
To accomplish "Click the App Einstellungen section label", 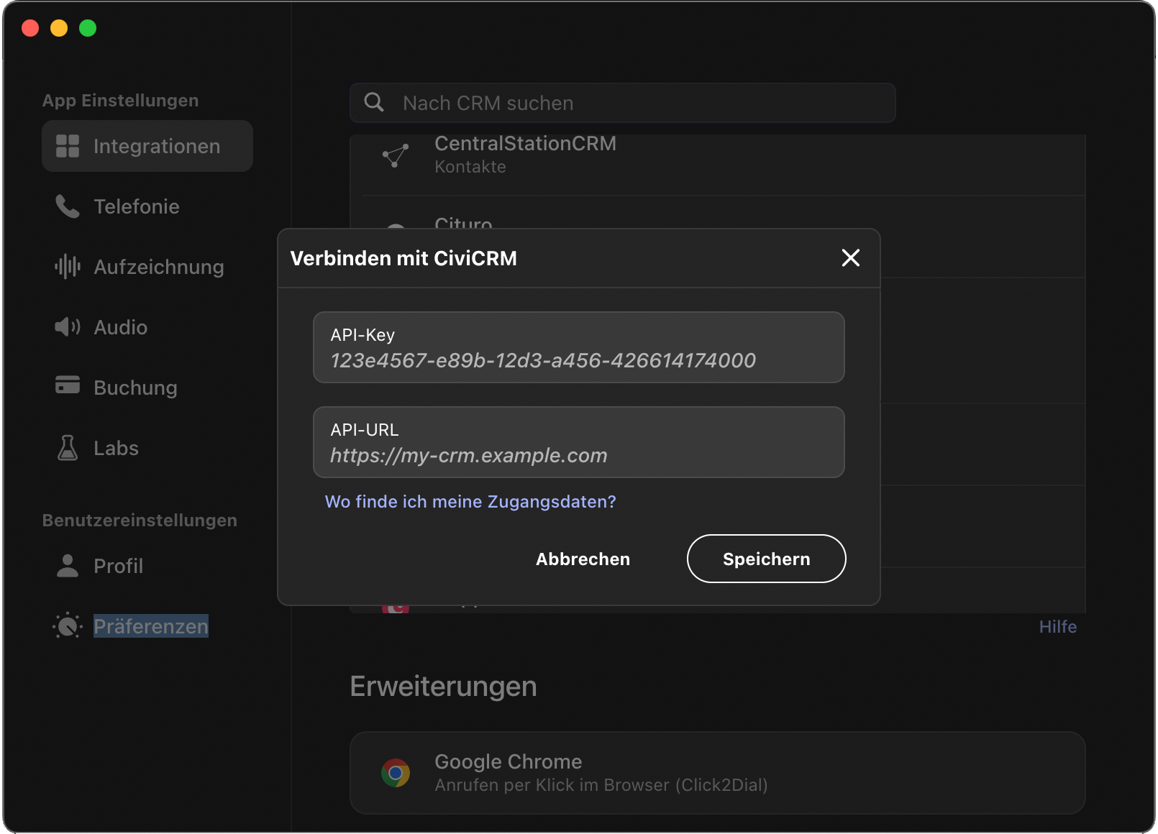I will click(x=120, y=101).
